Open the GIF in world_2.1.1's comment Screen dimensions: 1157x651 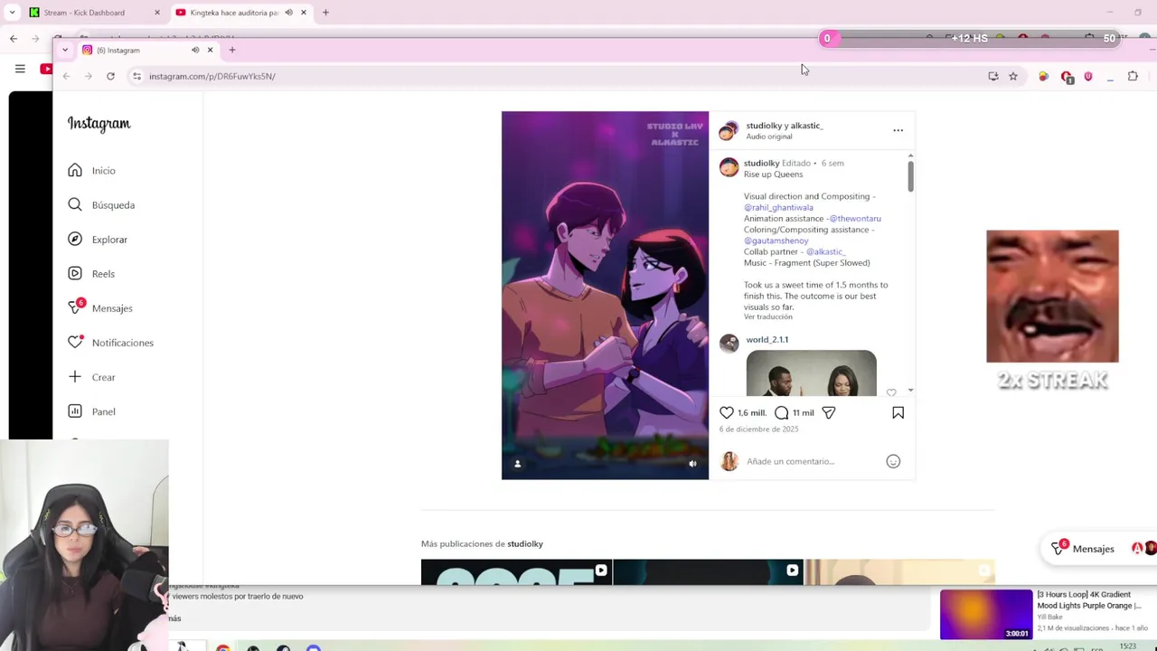(811, 373)
